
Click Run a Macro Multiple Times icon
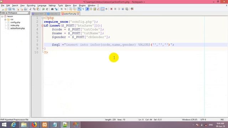tap(123, 9)
